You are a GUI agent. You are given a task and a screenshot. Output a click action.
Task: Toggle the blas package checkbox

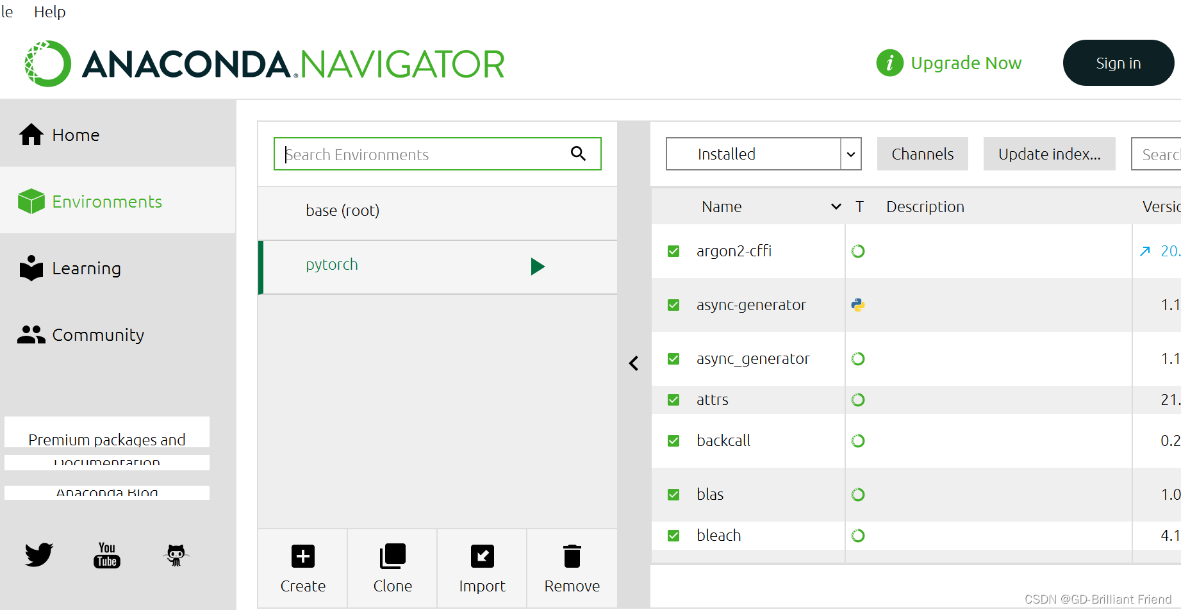pos(673,495)
